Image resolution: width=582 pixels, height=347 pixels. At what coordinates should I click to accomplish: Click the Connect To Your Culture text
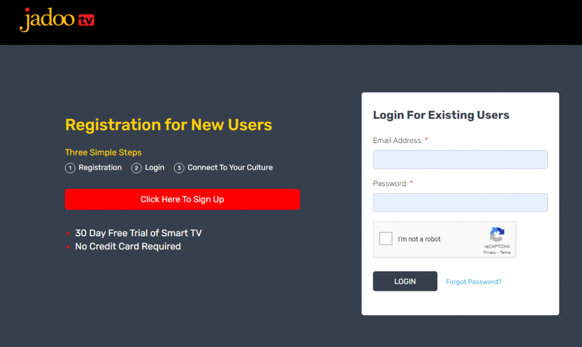pyautogui.click(x=230, y=168)
